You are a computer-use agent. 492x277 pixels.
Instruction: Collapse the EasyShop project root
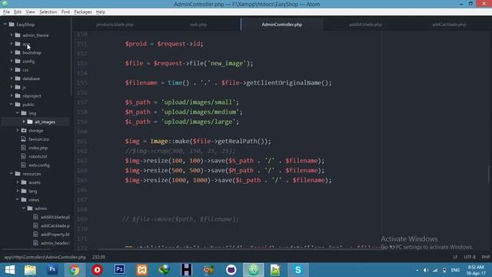coord(5,24)
